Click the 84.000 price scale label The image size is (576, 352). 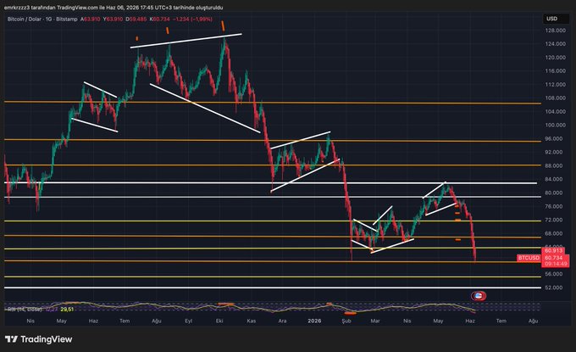pos(556,179)
